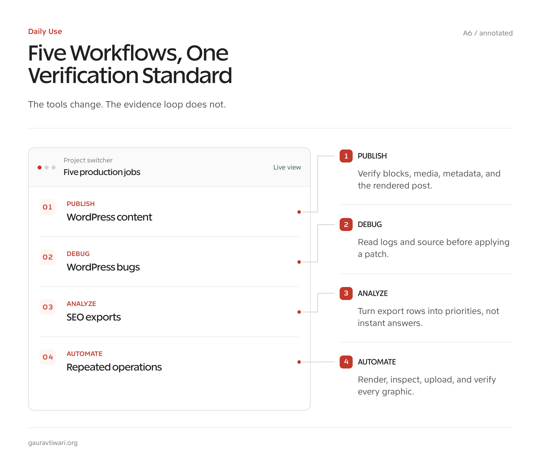The height and width of the screenshot is (472, 541).
Task: Click the 'A6 / annotated' tag
Action: click(488, 33)
